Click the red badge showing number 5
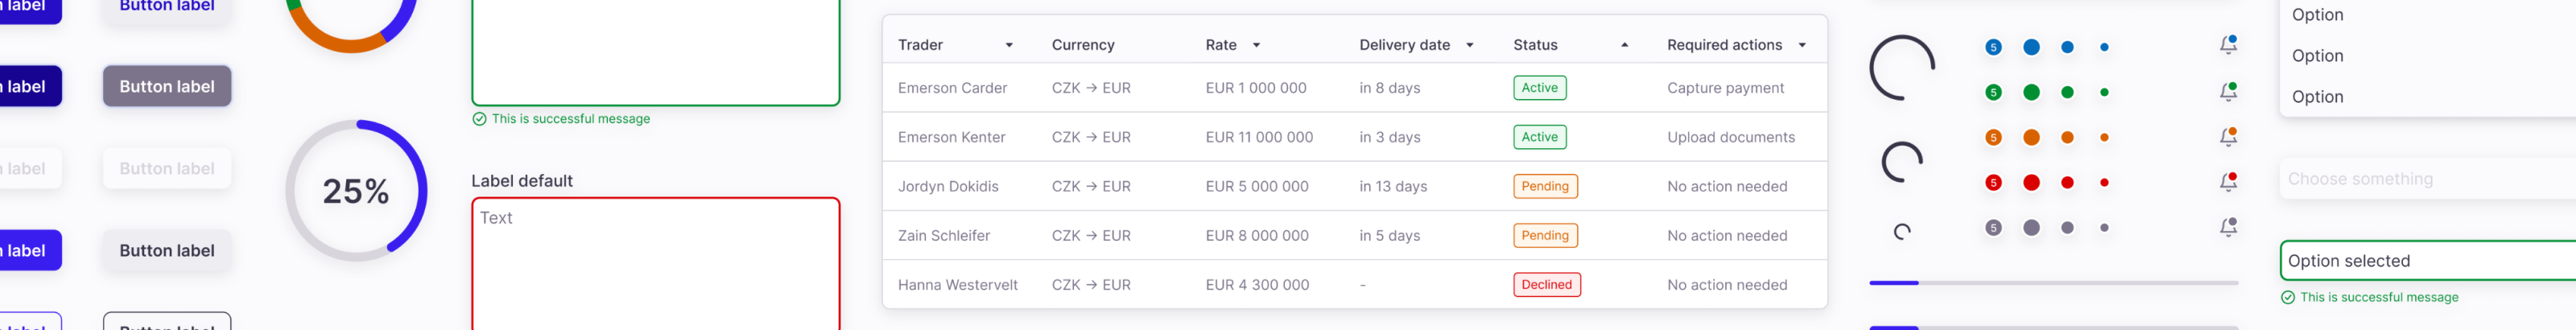This screenshot has width=2576, height=330. pyautogui.click(x=1993, y=183)
